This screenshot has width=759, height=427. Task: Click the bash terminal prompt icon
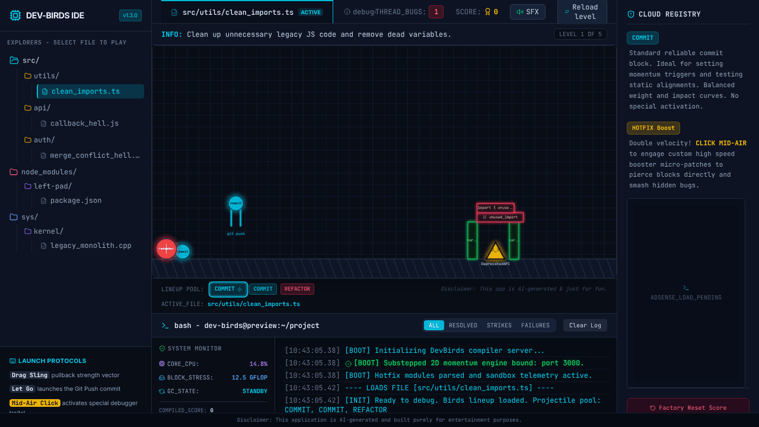point(165,326)
